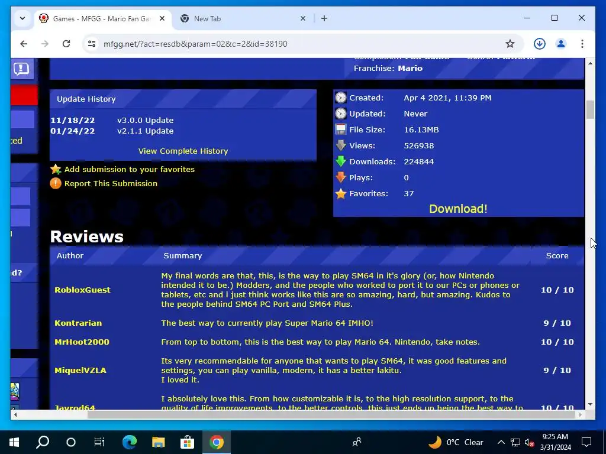Open reviewer MrHoot2000's profile
606x454 pixels.
point(82,342)
